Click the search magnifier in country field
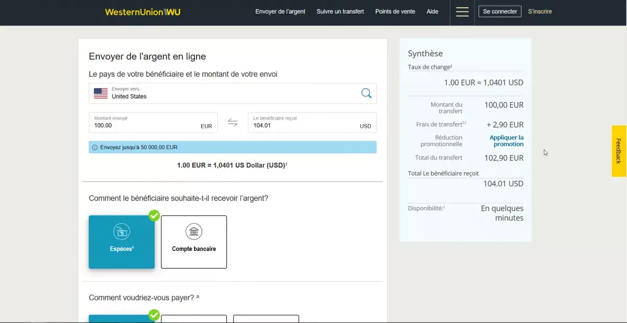The width and height of the screenshot is (627, 323). tap(366, 93)
